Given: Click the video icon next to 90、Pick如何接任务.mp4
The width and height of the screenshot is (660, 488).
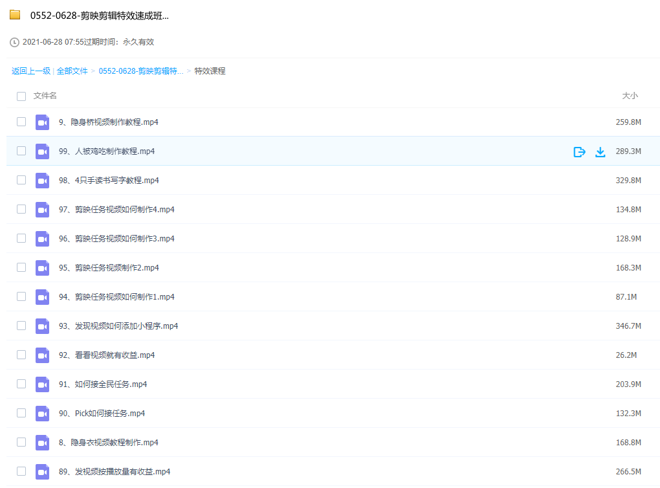Looking at the screenshot, I should [43, 414].
